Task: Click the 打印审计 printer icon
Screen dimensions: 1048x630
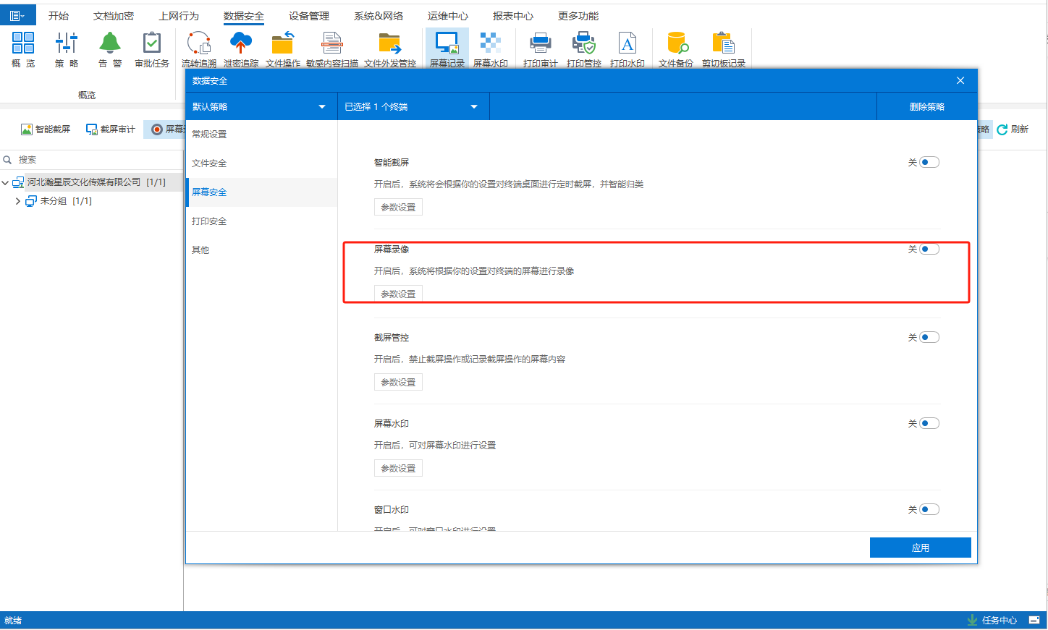Action: coord(540,45)
